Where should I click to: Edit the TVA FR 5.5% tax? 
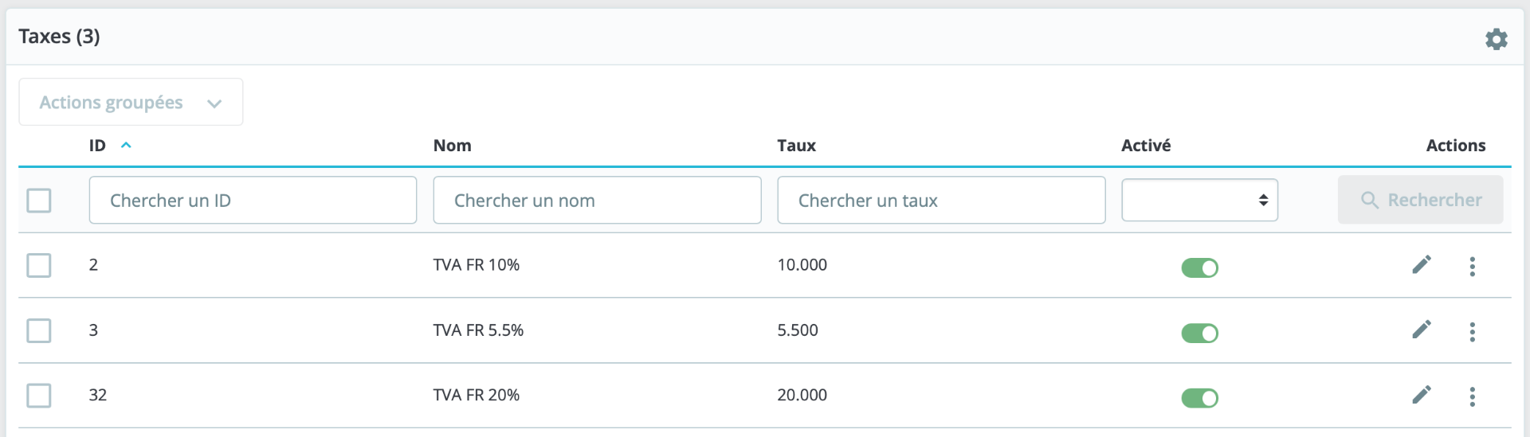click(x=1422, y=330)
